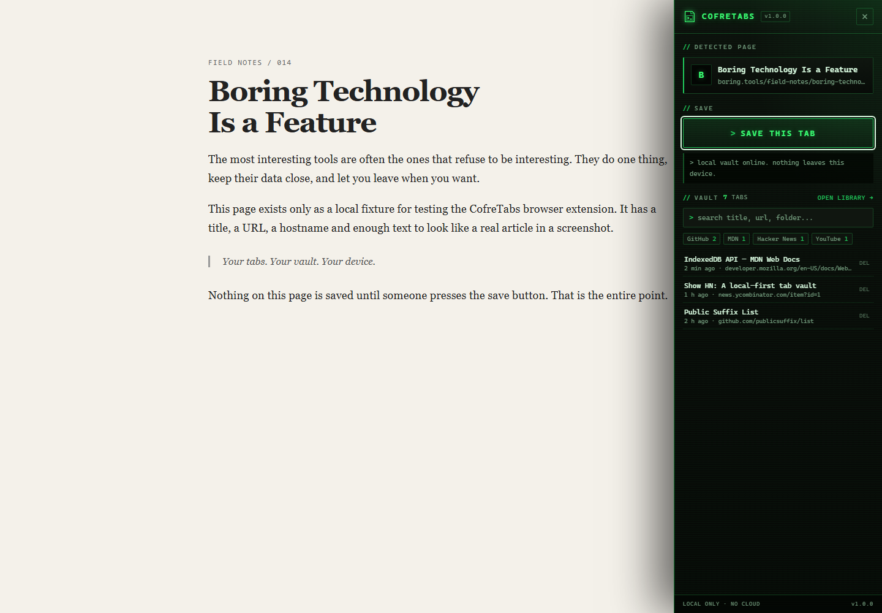Screen dimensions: 882x613
Task: Click the v1.0.0 badge beside CofreTabs title
Action: coord(775,17)
